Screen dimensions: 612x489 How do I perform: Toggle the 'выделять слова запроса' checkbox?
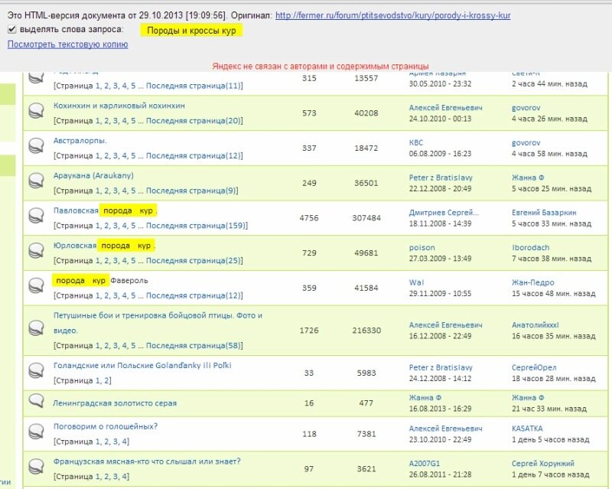pos(12,29)
